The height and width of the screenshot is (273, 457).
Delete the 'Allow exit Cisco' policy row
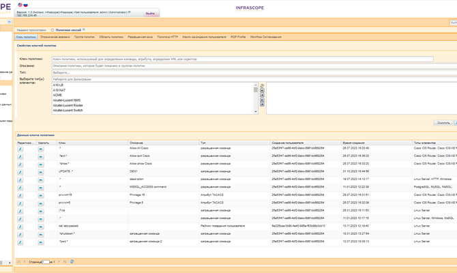41,156
